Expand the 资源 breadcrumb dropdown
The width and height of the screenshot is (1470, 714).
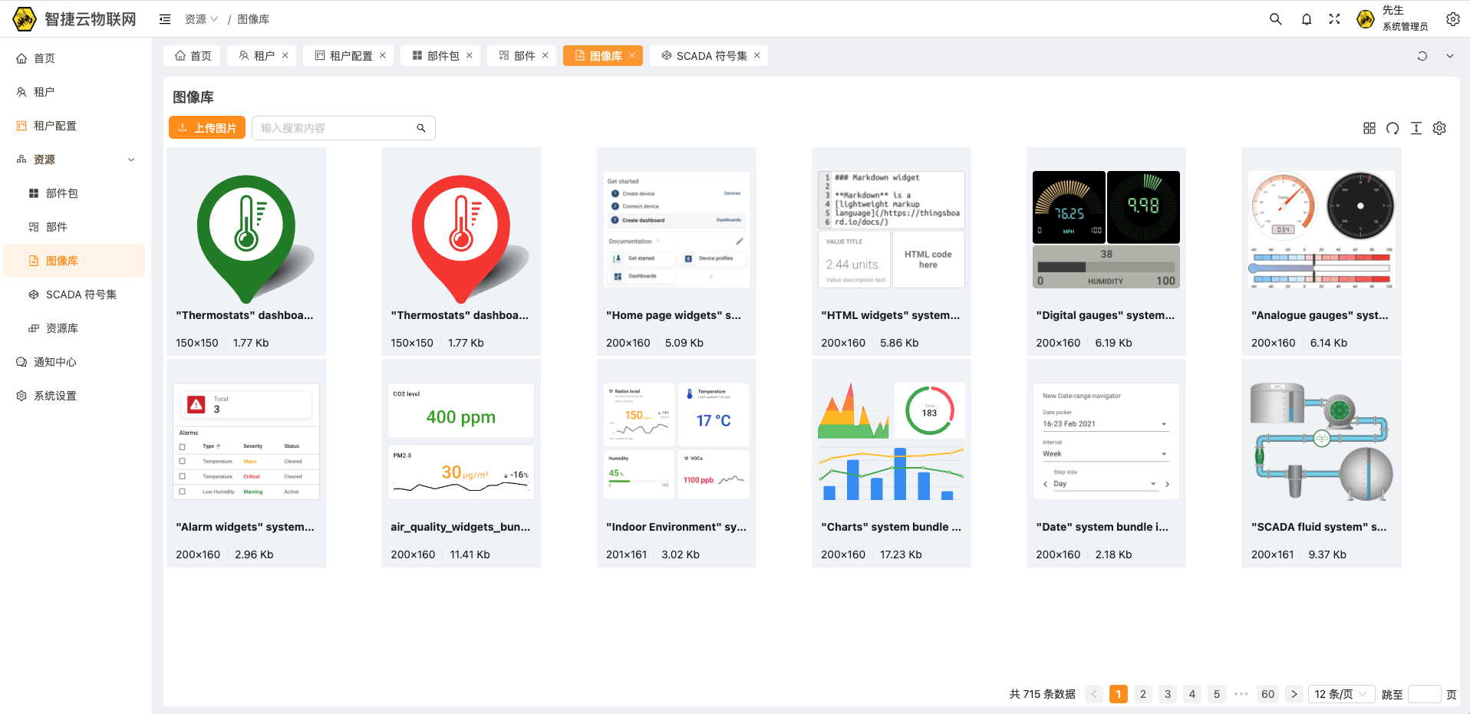coord(202,19)
